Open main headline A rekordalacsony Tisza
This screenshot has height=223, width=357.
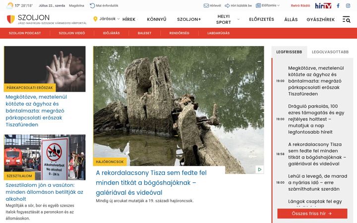[151, 182]
